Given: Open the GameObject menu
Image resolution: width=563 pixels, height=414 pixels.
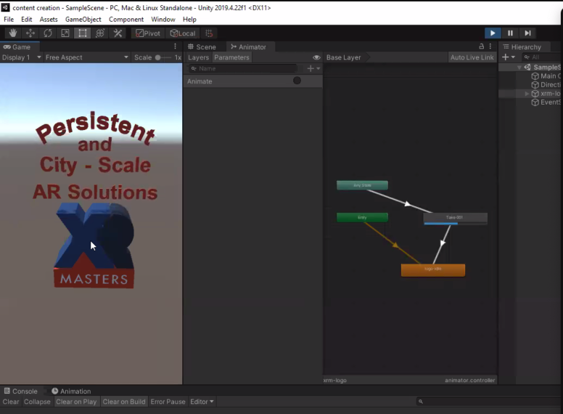Looking at the screenshot, I should (83, 20).
